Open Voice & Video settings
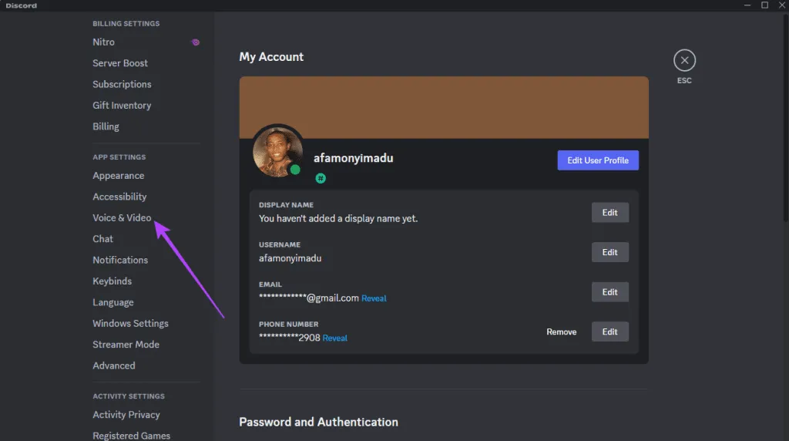The width and height of the screenshot is (789, 441). point(122,218)
